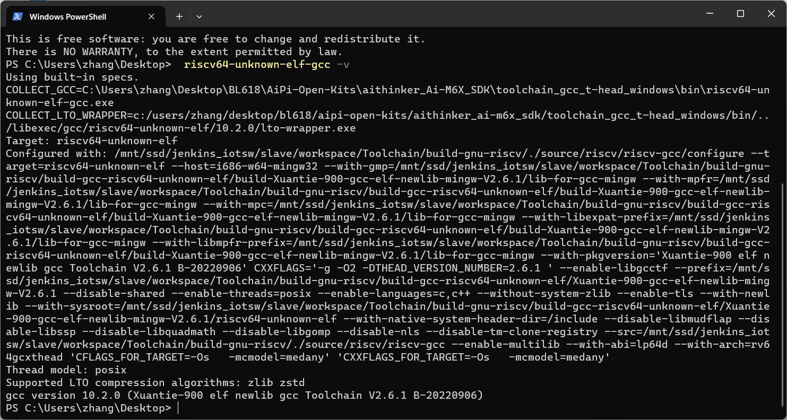
Task: Click the 'There is NO WARRANTY' line
Action: (x=174, y=52)
